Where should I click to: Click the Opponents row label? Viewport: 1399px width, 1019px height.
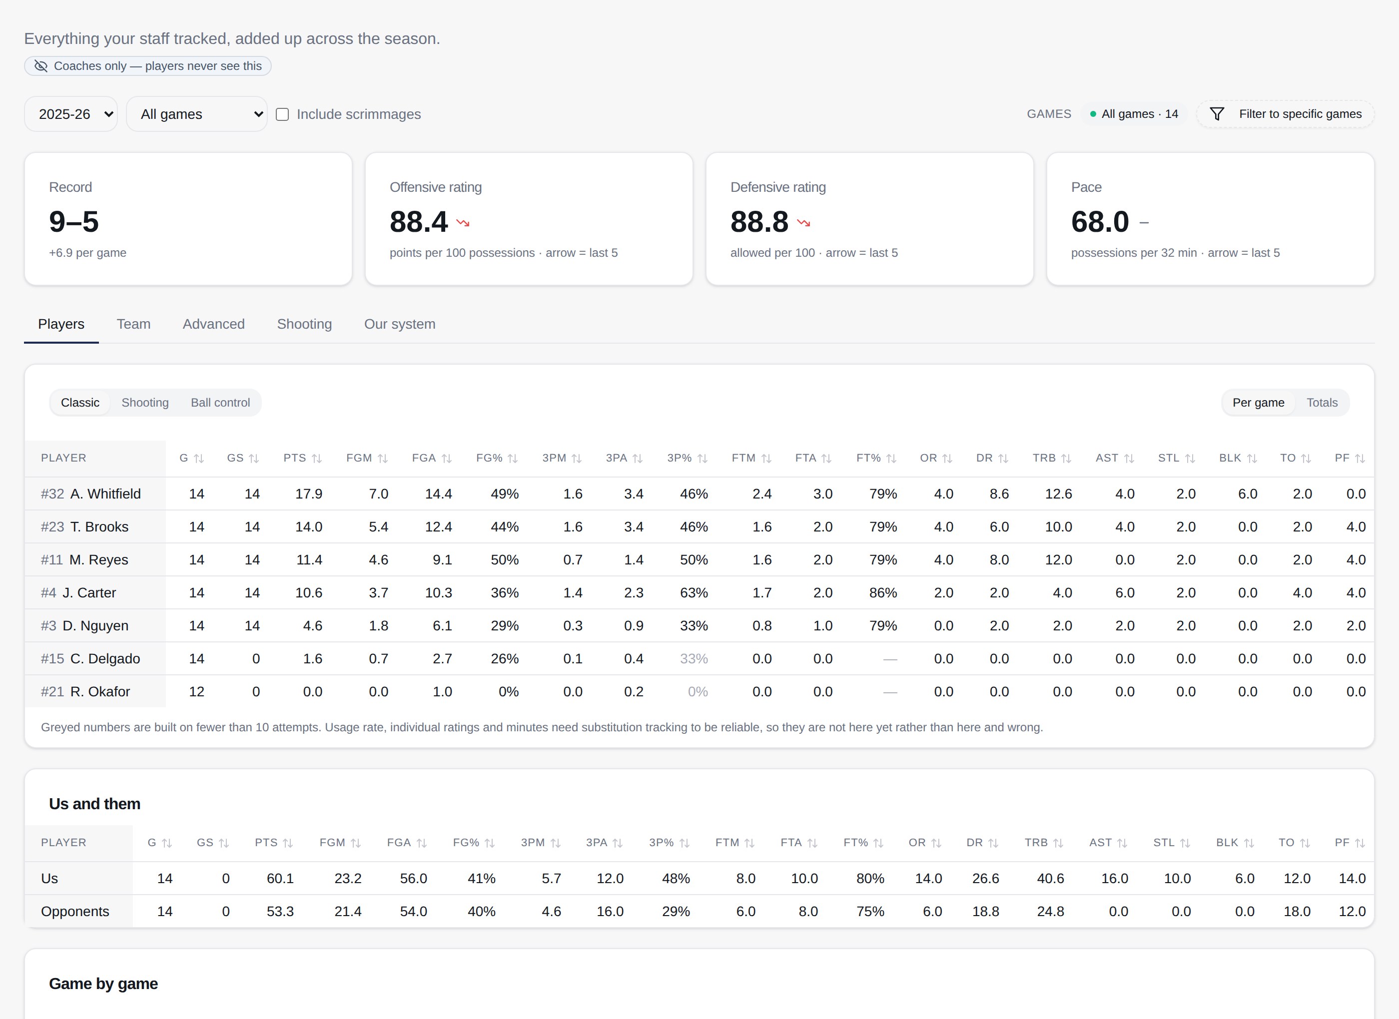[75, 912]
